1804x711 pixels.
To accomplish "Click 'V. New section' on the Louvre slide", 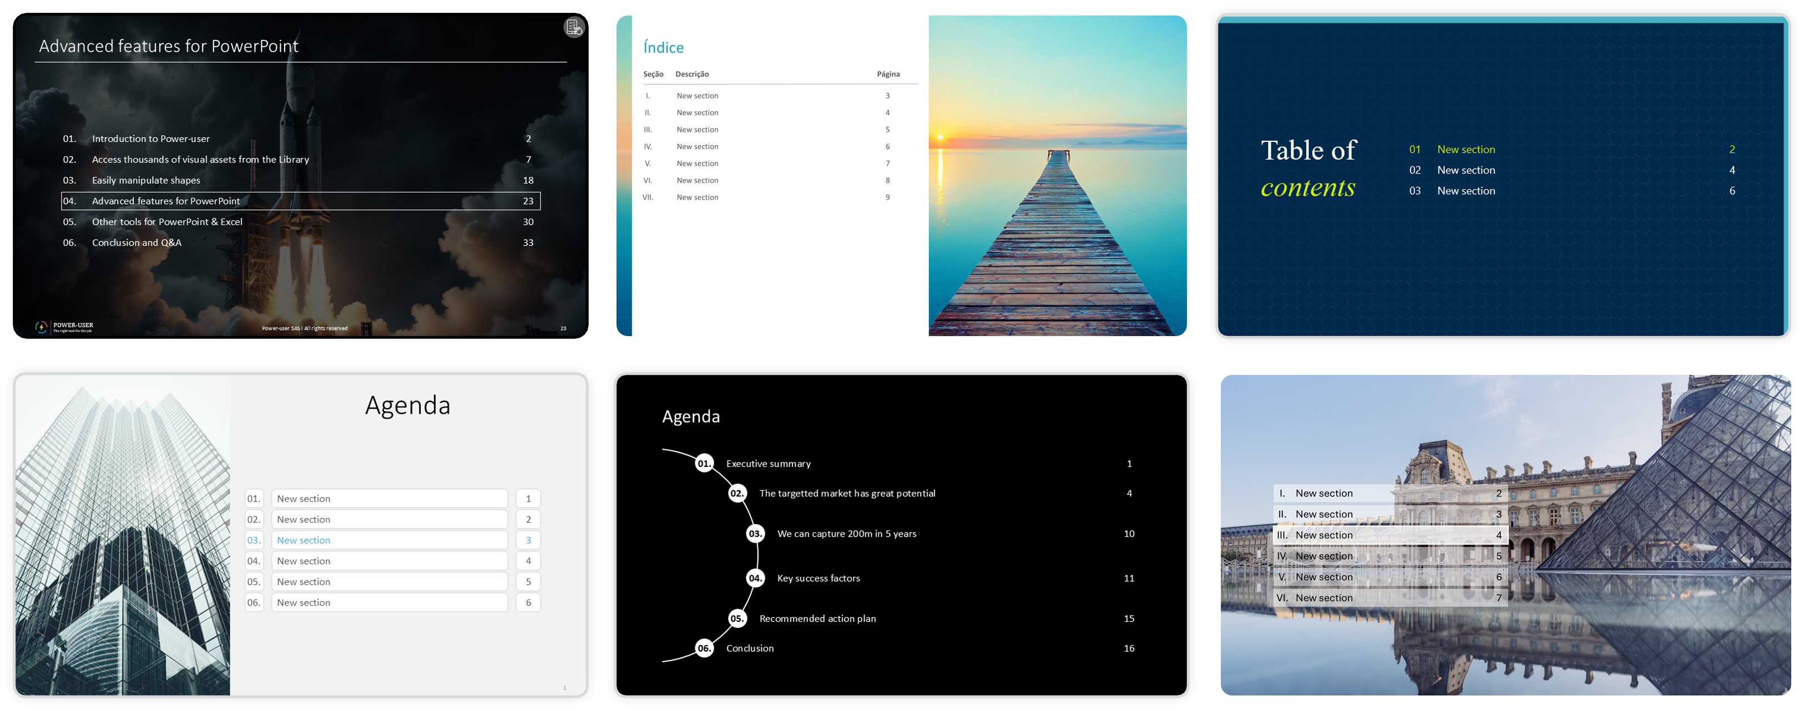I will [1390, 577].
